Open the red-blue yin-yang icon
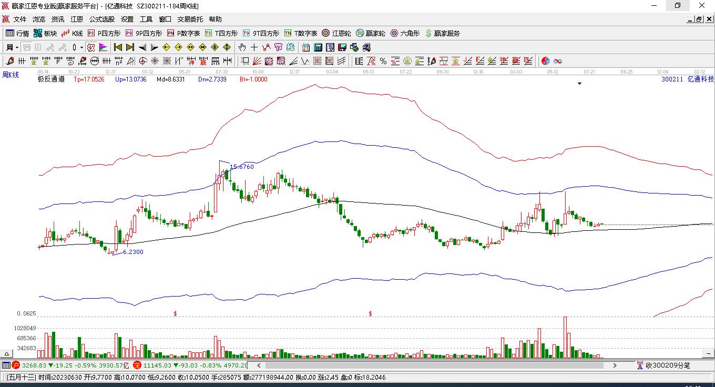 coord(545,61)
